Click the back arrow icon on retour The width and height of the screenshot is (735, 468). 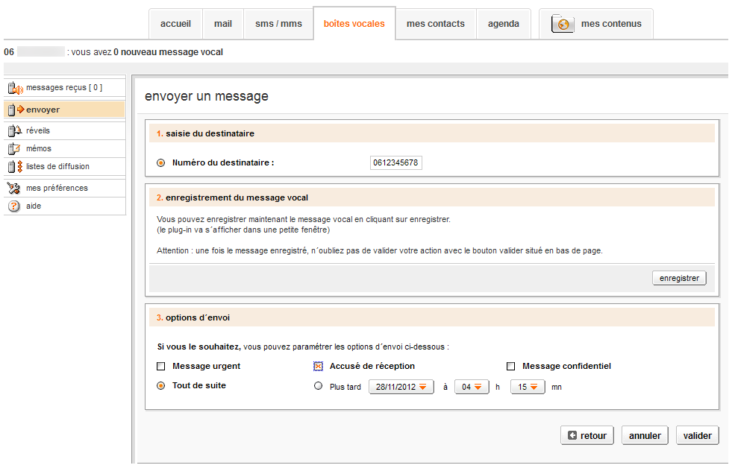[x=572, y=435]
